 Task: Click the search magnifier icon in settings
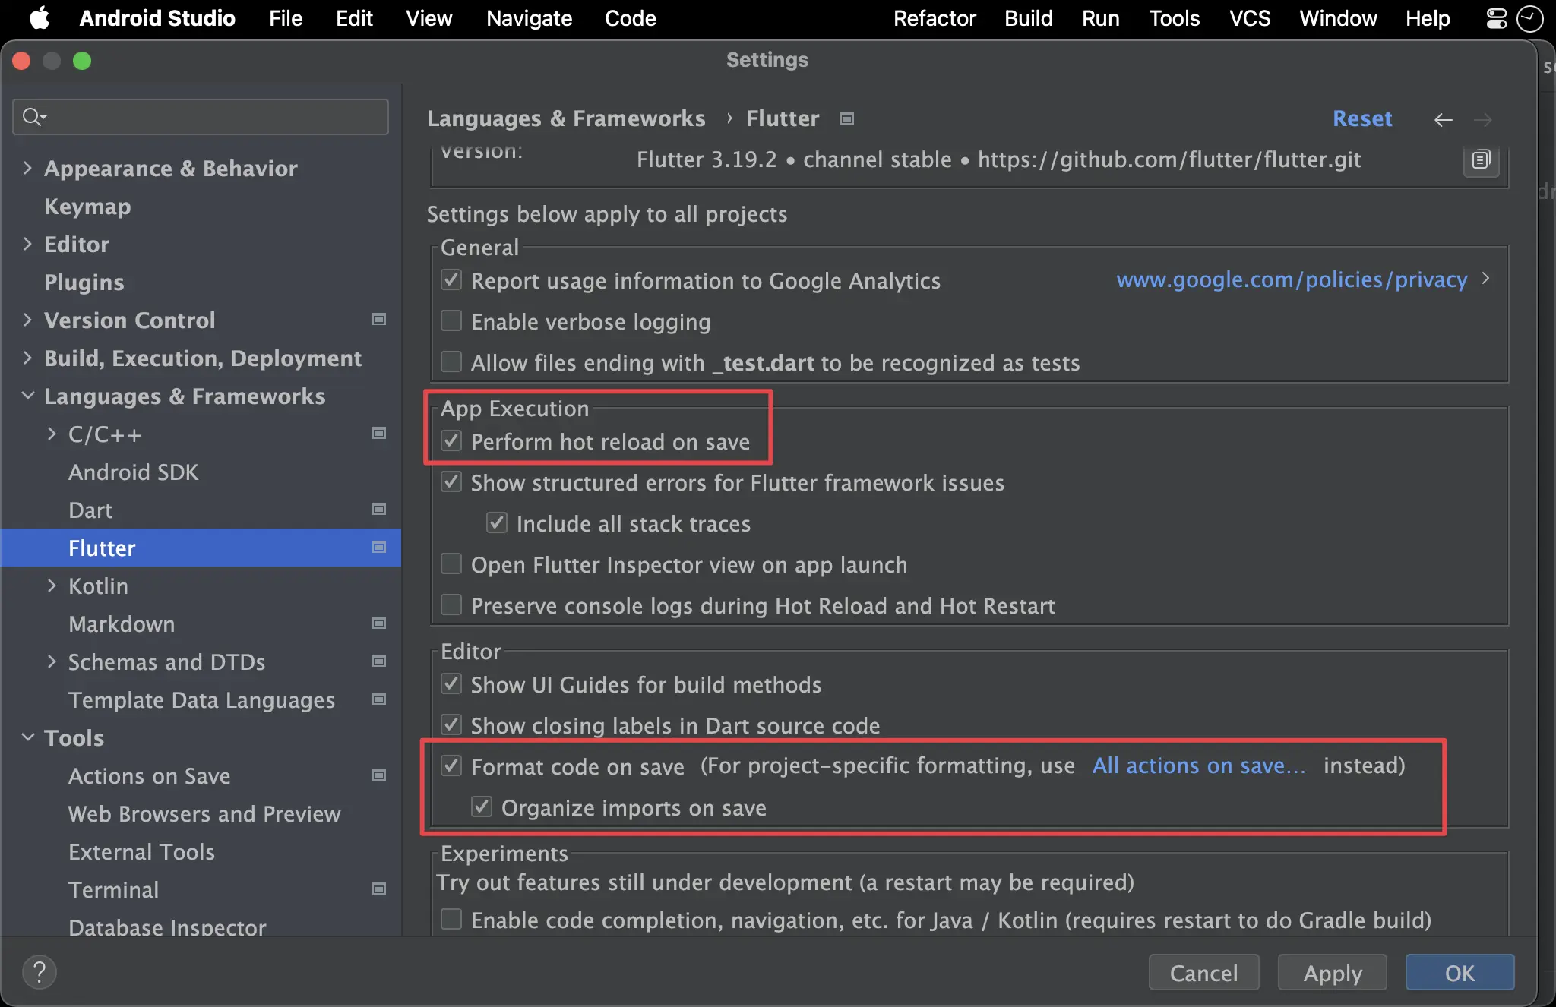pos(33,116)
